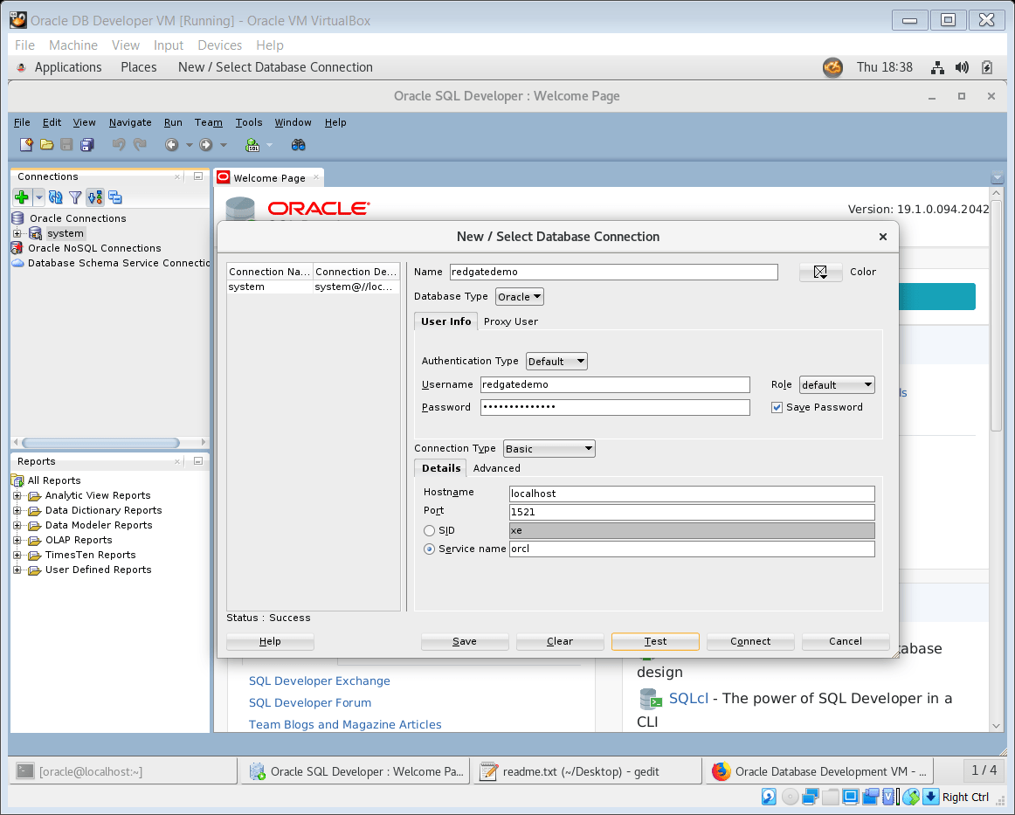Viewport: 1015px width, 815px height.
Task: Click the Connect button
Action: tap(750, 641)
